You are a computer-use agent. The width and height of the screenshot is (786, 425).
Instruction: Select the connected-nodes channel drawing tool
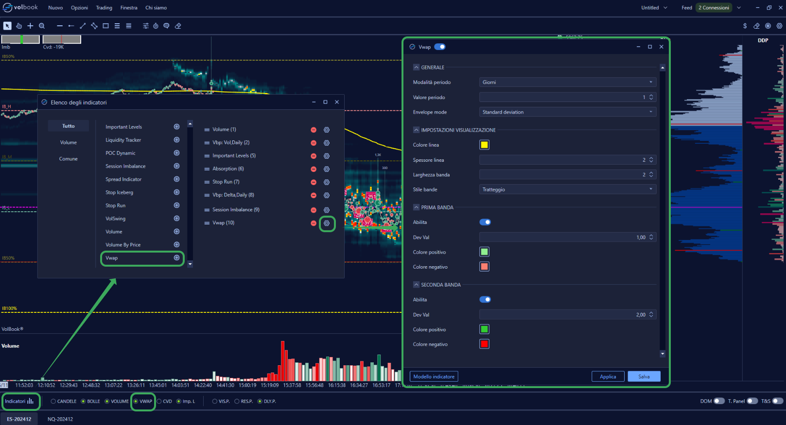94,26
